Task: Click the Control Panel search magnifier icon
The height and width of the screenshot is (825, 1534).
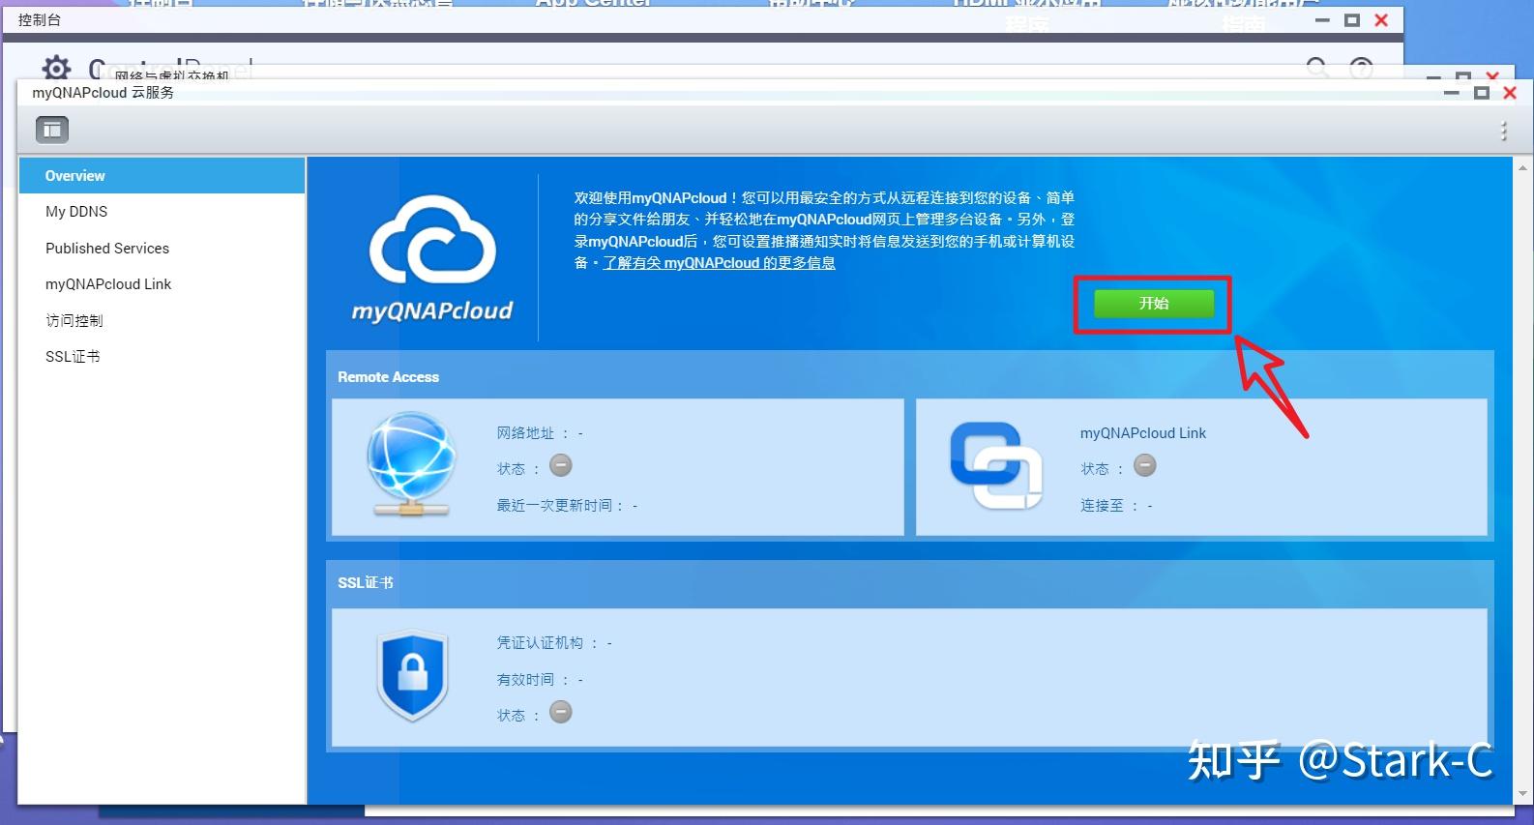Action: [x=1317, y=68]
